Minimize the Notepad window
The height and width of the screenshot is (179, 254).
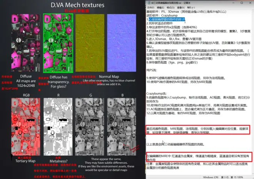tap(233, 3)
